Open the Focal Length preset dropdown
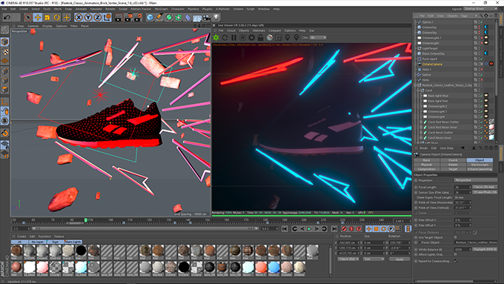Image resolution: width=504 pixels, height=284 pixels. coord(485,187)
